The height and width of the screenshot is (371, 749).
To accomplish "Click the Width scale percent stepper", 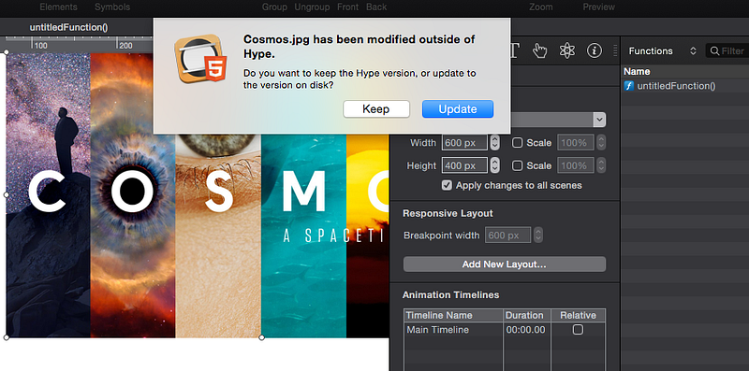I will click(601, 143).
